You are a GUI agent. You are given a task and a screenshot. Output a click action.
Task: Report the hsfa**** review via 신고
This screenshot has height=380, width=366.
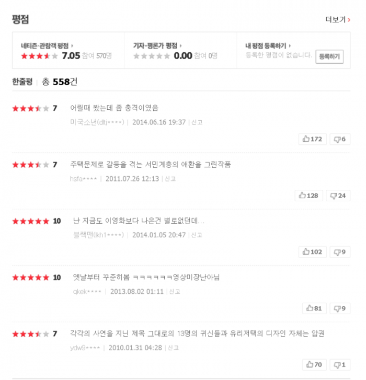pos(170,179)
